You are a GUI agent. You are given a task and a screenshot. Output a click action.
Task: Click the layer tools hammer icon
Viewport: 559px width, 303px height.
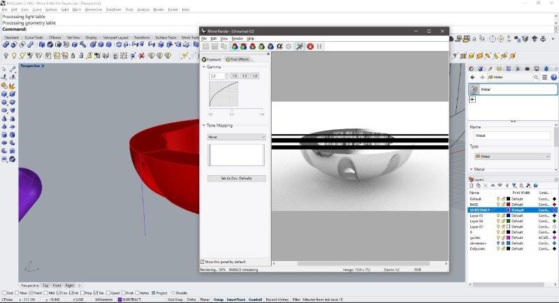click(528, 186)
